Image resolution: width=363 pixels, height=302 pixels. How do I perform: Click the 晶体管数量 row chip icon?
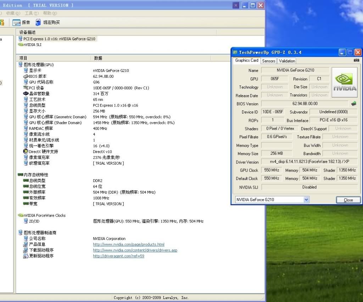[26, 94]
